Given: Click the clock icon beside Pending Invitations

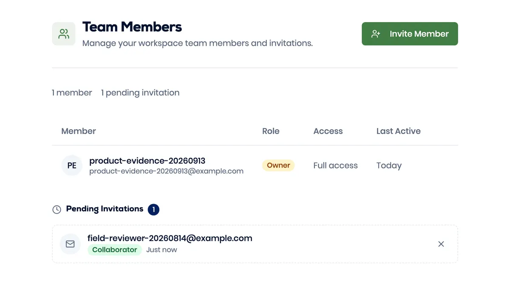Looking at the screenshot, I should (x=57, y=210).
